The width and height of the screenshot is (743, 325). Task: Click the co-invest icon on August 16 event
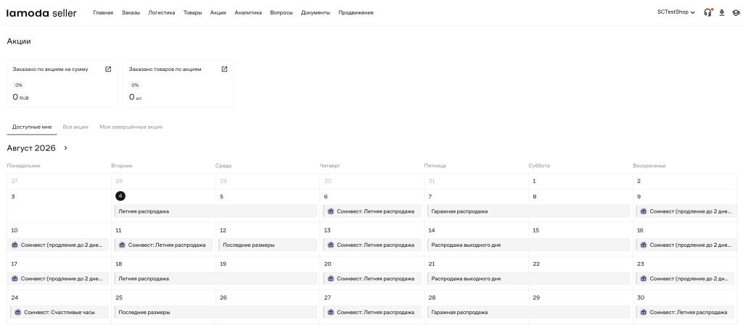(644, 245)
